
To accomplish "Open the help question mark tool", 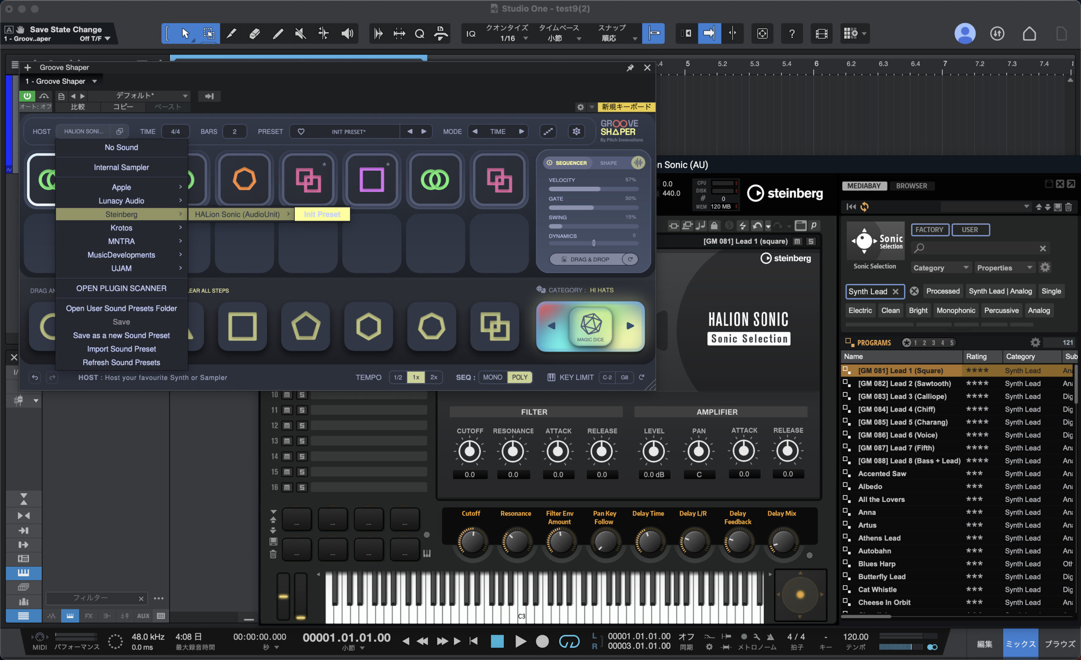I will tap(791, 33).
